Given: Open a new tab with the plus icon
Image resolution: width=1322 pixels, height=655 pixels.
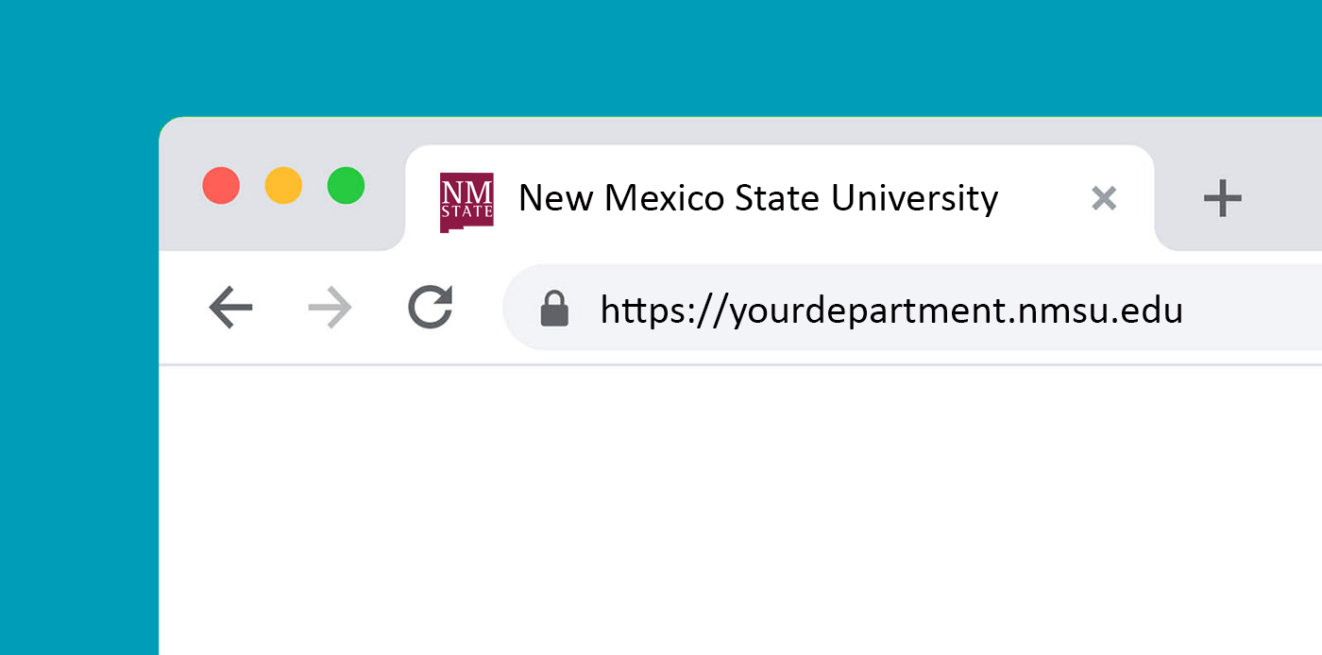Looking at the screenshot, I should (1222, 198).
